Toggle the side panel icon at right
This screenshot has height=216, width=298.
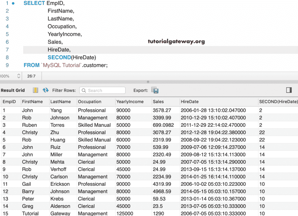(x=289, y=90)
